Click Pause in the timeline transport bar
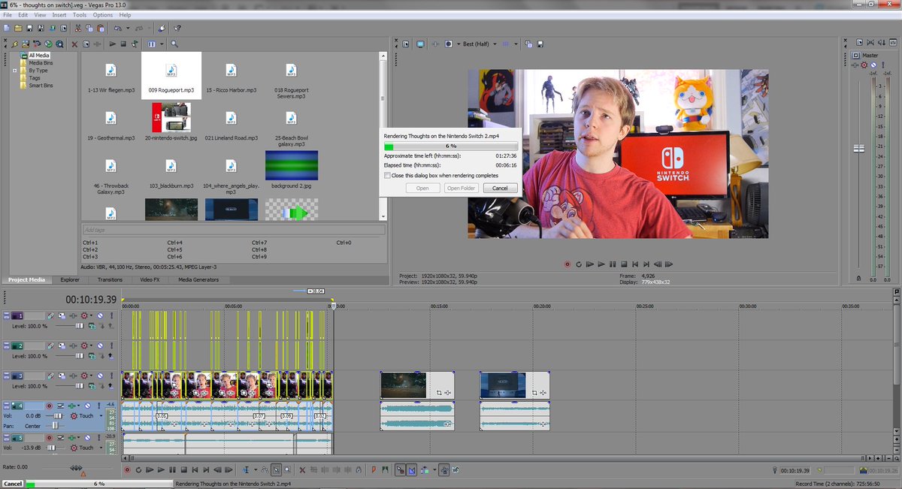Viewport: 902px width, 489px height. pyautogui.click(x=172, y=470)
